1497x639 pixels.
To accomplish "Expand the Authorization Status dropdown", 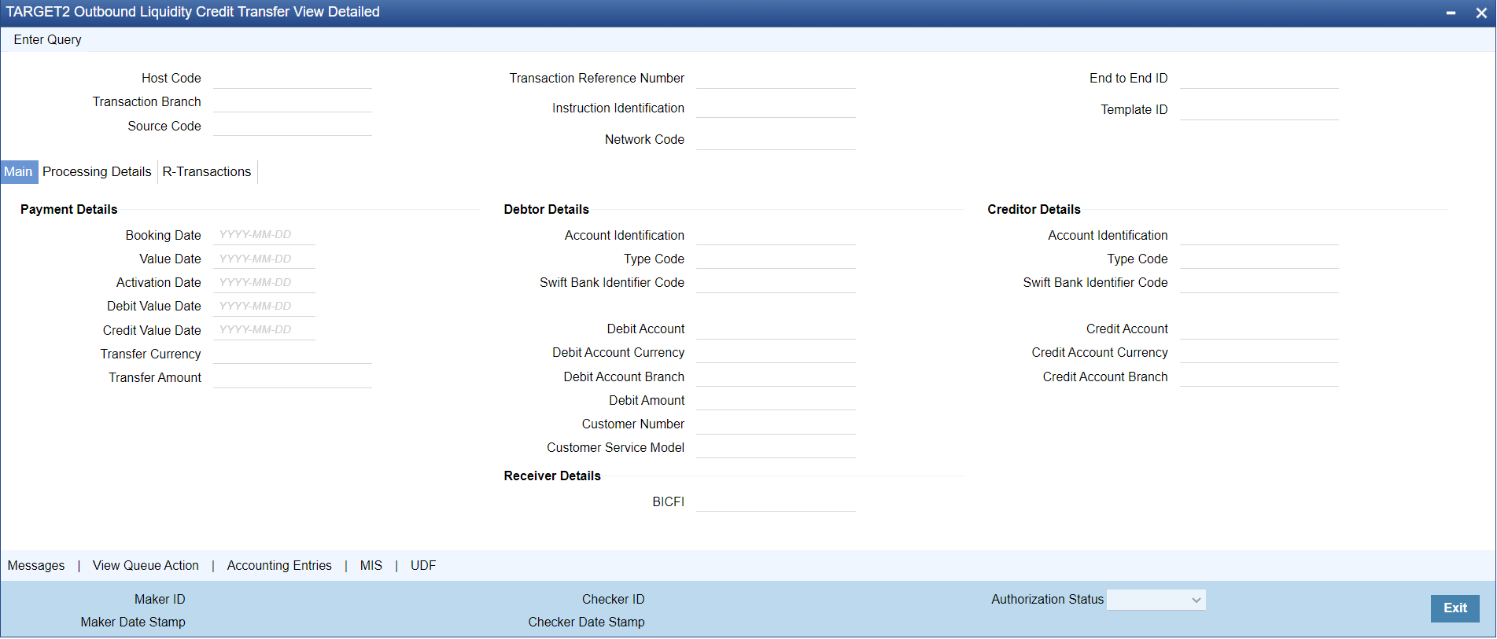I will tap(1156, 600).
